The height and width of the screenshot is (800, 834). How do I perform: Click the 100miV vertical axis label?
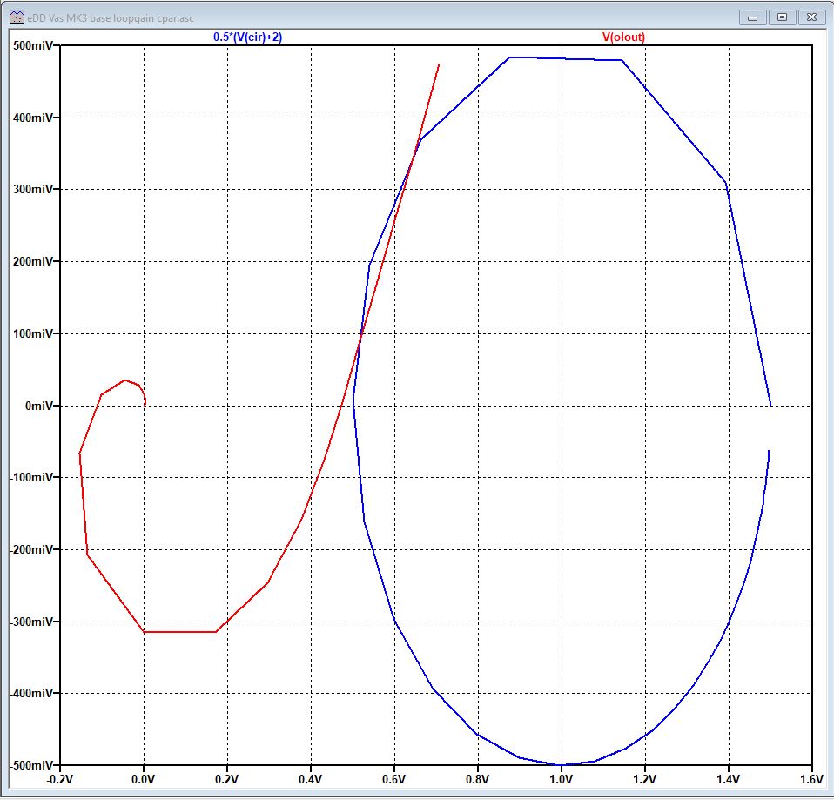click(32, 334)
